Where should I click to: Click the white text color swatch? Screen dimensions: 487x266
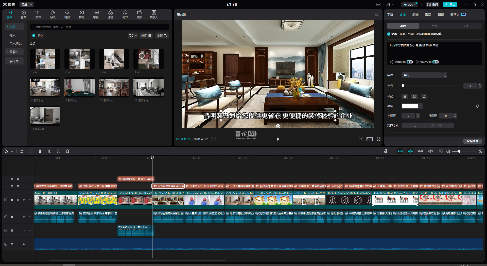(410, 106)
